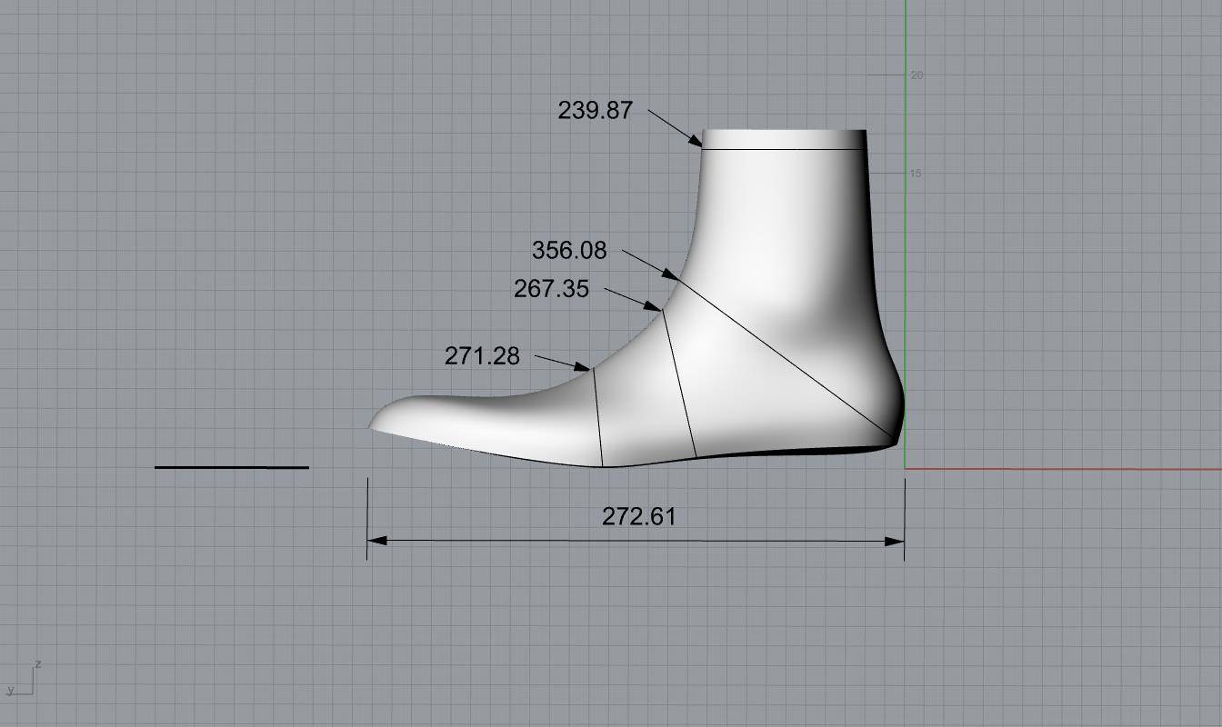
Task: Select the horizontal dimension line with arrows
Action: pos(636,541)
